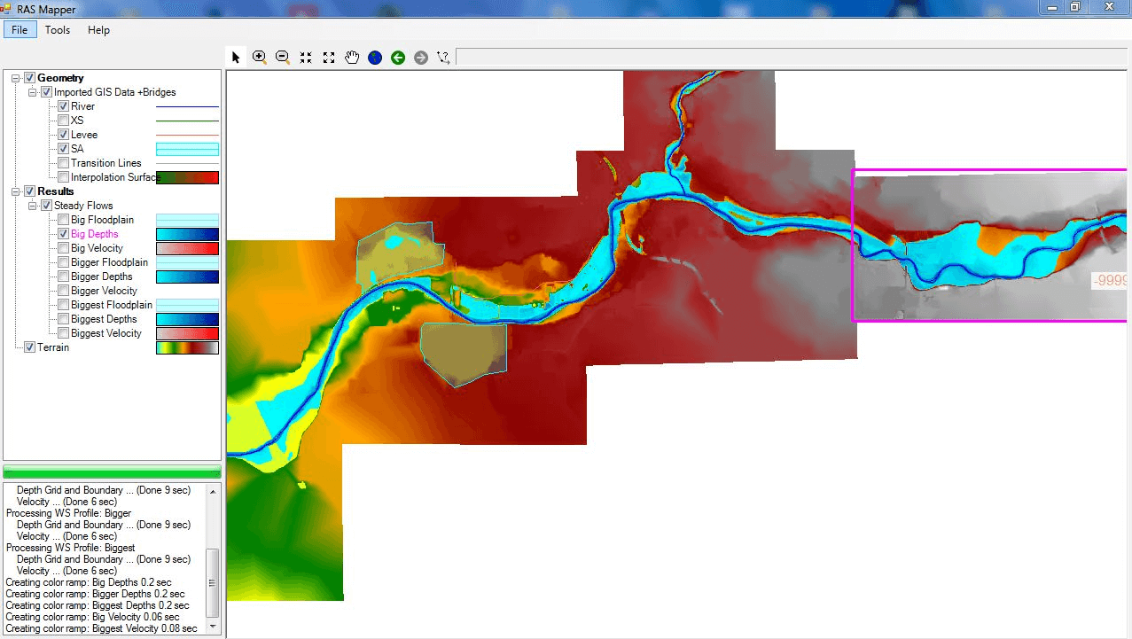Screen dimensions: 1132x639
Task: Go to previous view with green arrow
Action: [x=398, y=58]
